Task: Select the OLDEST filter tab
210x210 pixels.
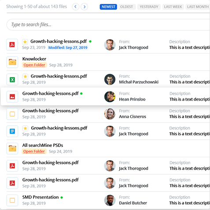Action: point(126,7)
